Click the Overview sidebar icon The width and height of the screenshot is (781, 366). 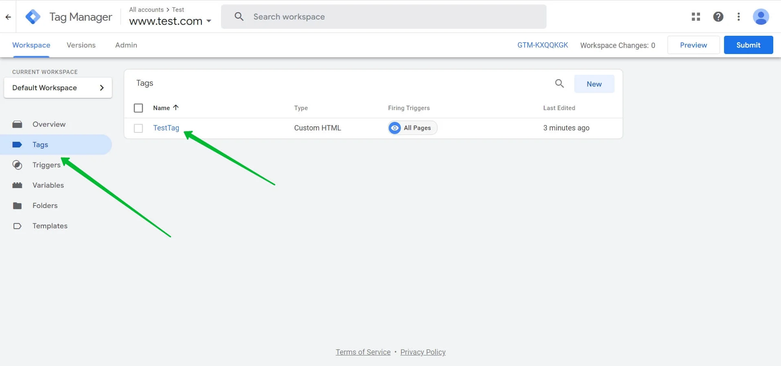pos(17,124)
